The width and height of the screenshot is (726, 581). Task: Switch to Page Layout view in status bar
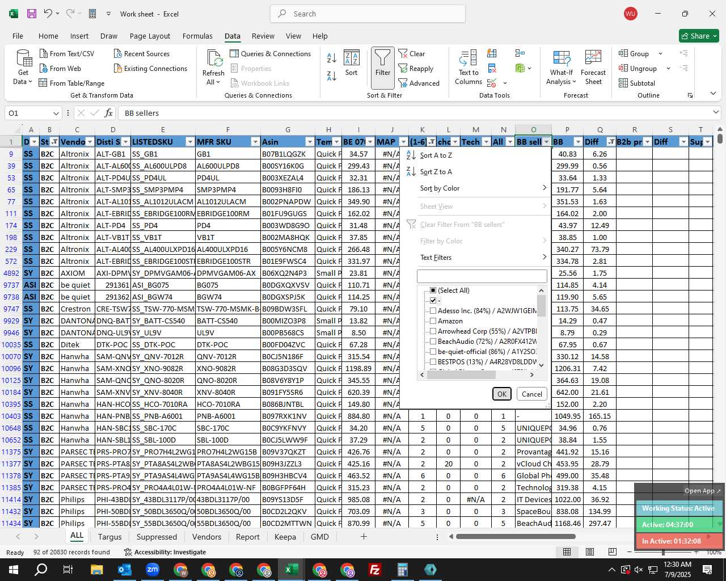590,552
